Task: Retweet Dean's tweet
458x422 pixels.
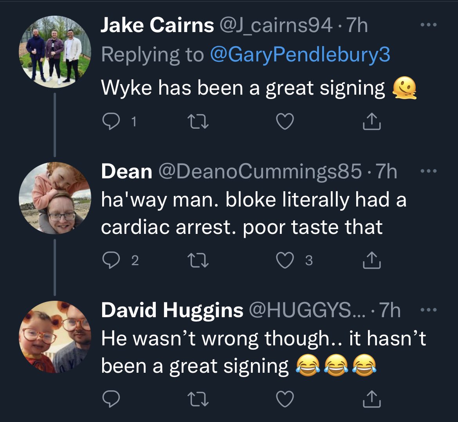Action: coord(198,260)
